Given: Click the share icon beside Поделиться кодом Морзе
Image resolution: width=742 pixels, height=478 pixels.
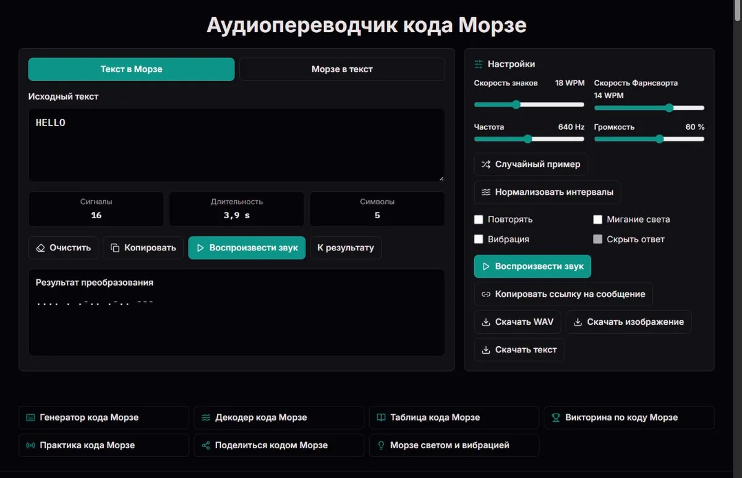Looking at the screenshot, I should pos(206,445).
